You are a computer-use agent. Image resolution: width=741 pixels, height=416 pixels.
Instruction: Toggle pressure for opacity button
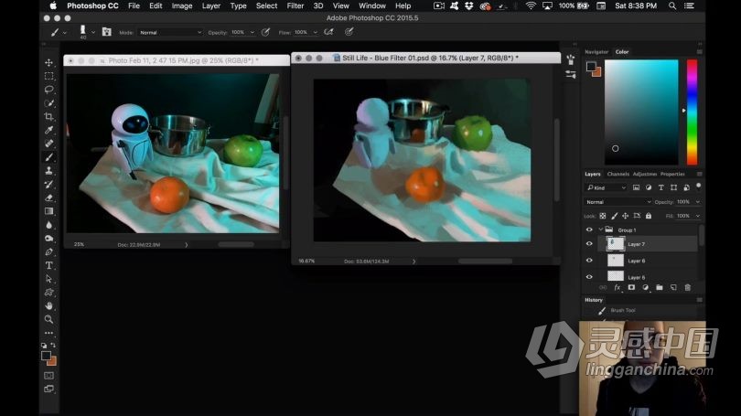(x=265, y=32)
